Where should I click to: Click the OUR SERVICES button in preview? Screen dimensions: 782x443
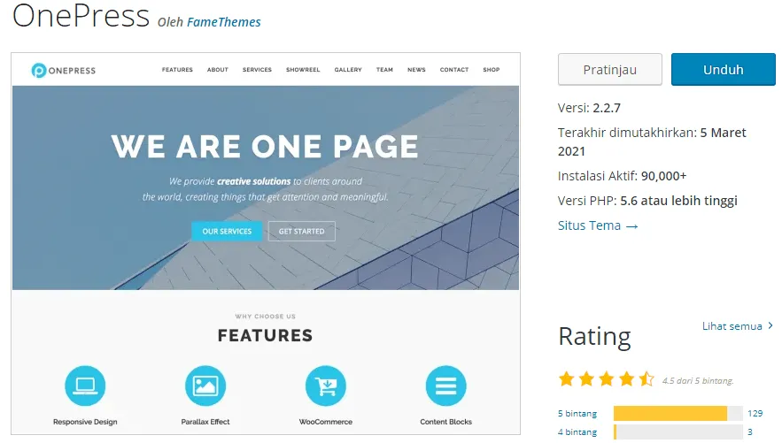coord(227,232)
